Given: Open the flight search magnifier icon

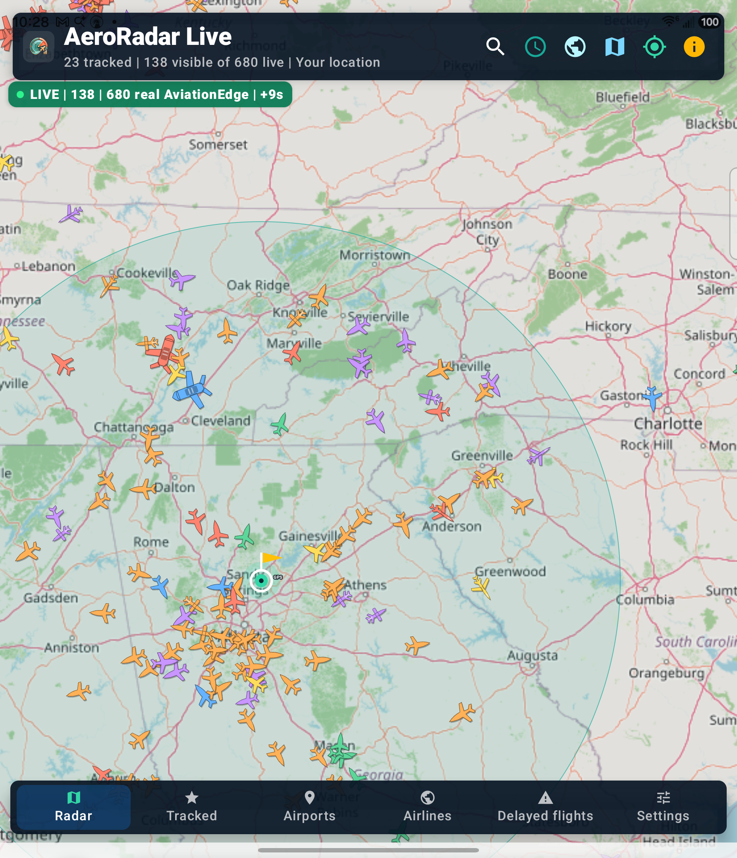Looking at the screenshot, I should coord(495,47).
